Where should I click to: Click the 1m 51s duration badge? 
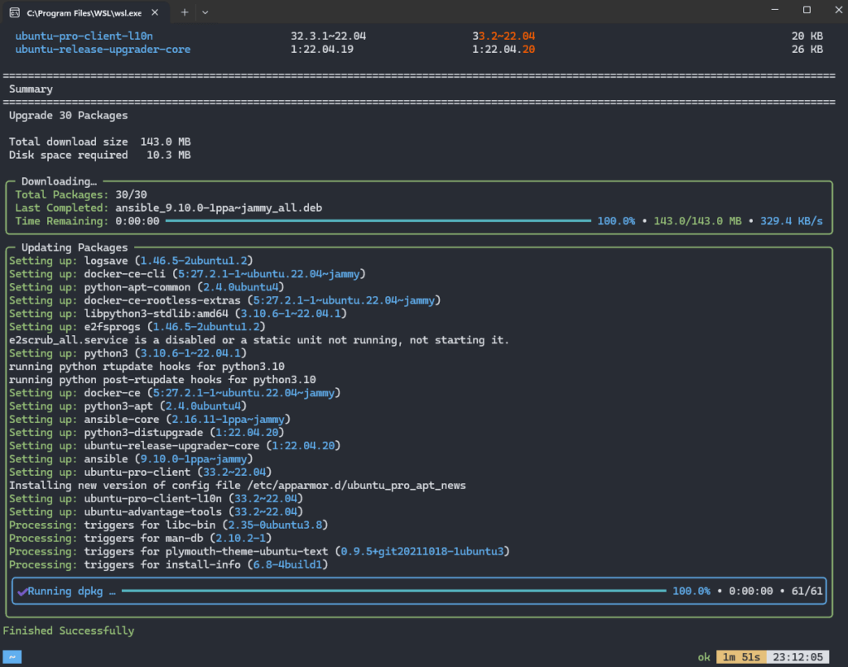click(x=741, y=657)
